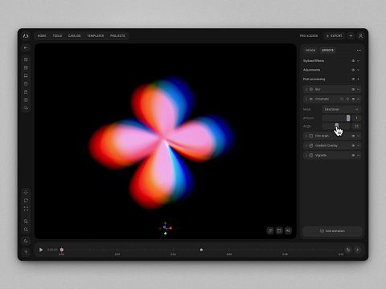Collapse the Chromatic effect settings
This screenshot has height=289, width=386.
[x=358, y=99]
